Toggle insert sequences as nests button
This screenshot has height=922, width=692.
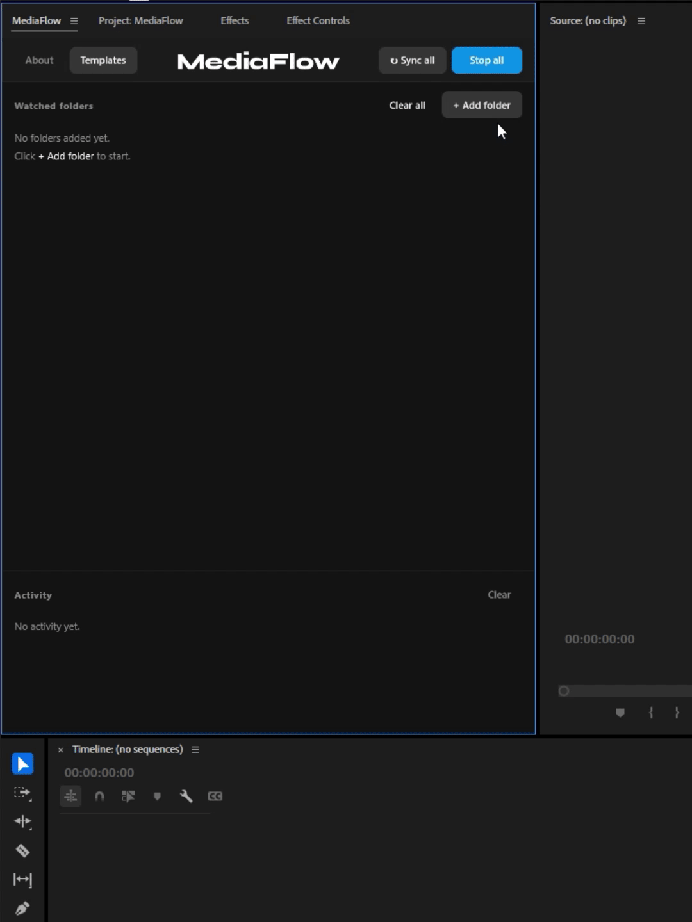click(70, 796)
